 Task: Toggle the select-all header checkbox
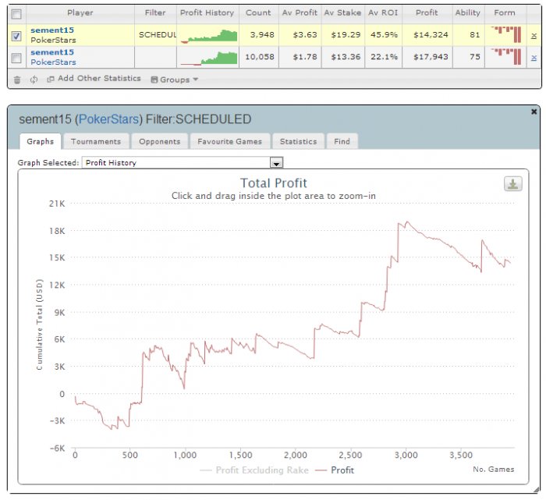16,14
